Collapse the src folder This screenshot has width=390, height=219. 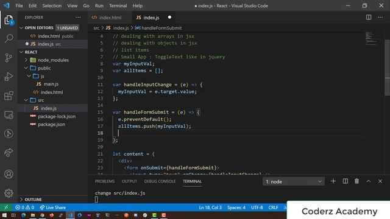[x=26, y=100]
